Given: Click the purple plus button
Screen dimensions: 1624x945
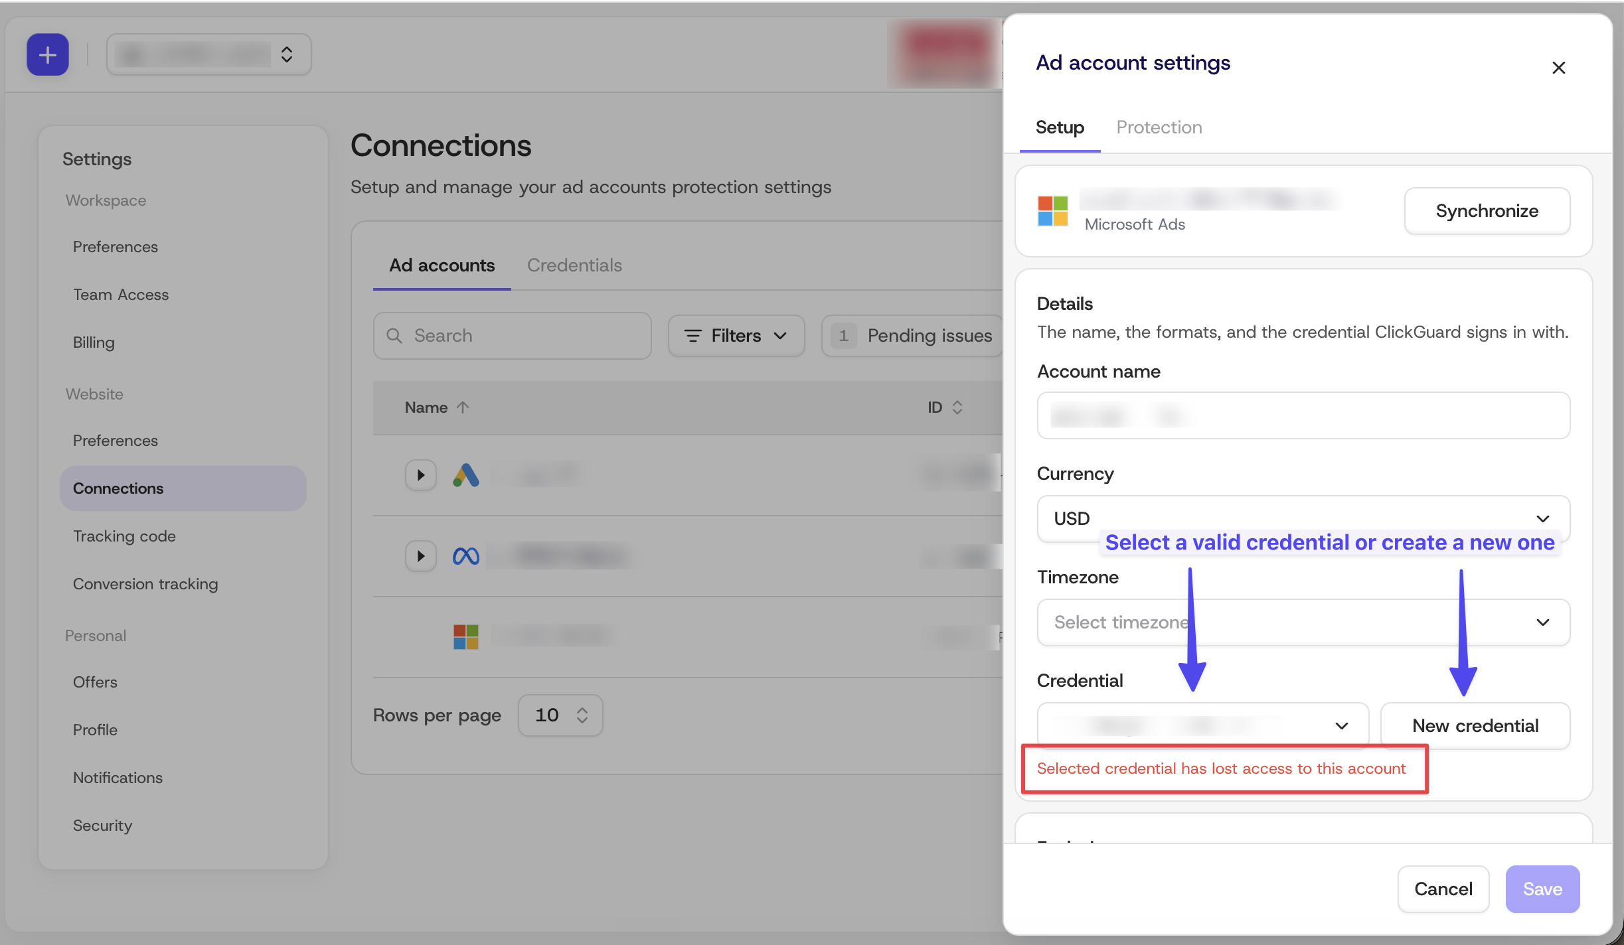Looking at the screenshot, I should [x=47, y=54].
